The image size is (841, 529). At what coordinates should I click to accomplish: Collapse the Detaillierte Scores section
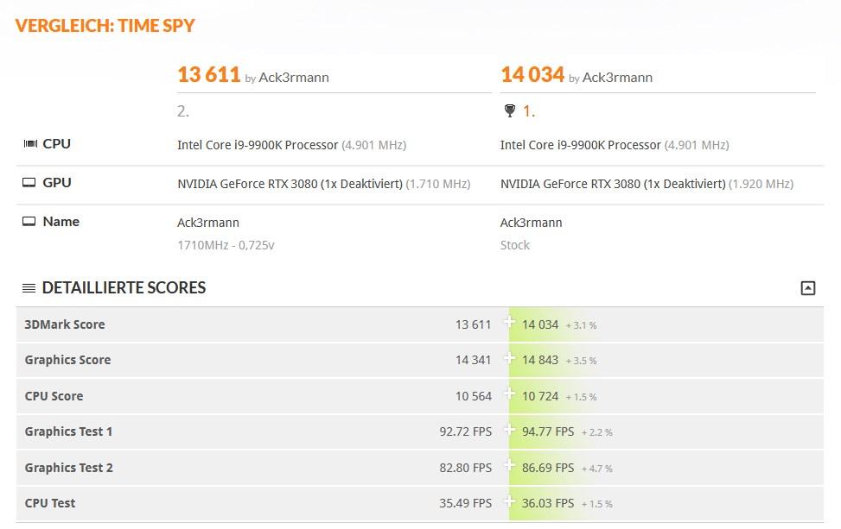tap(808, 288)
